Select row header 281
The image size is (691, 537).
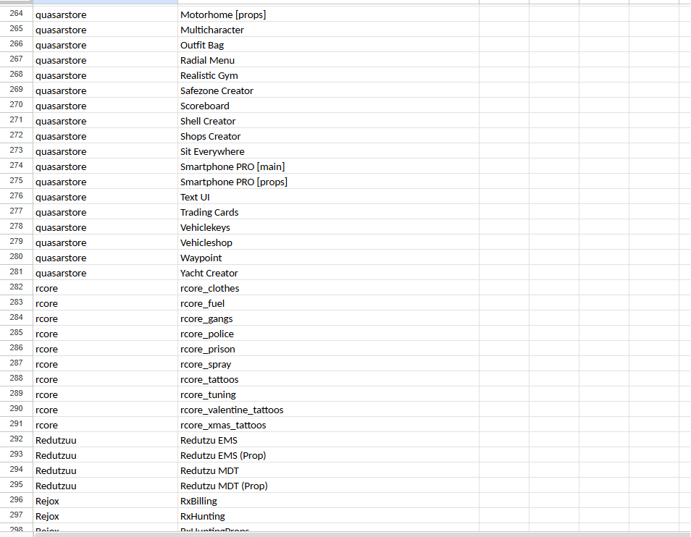(17, 272)
